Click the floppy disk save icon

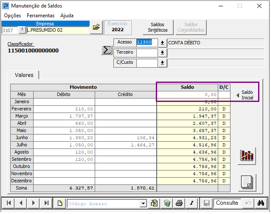click(x=206, y=203)
